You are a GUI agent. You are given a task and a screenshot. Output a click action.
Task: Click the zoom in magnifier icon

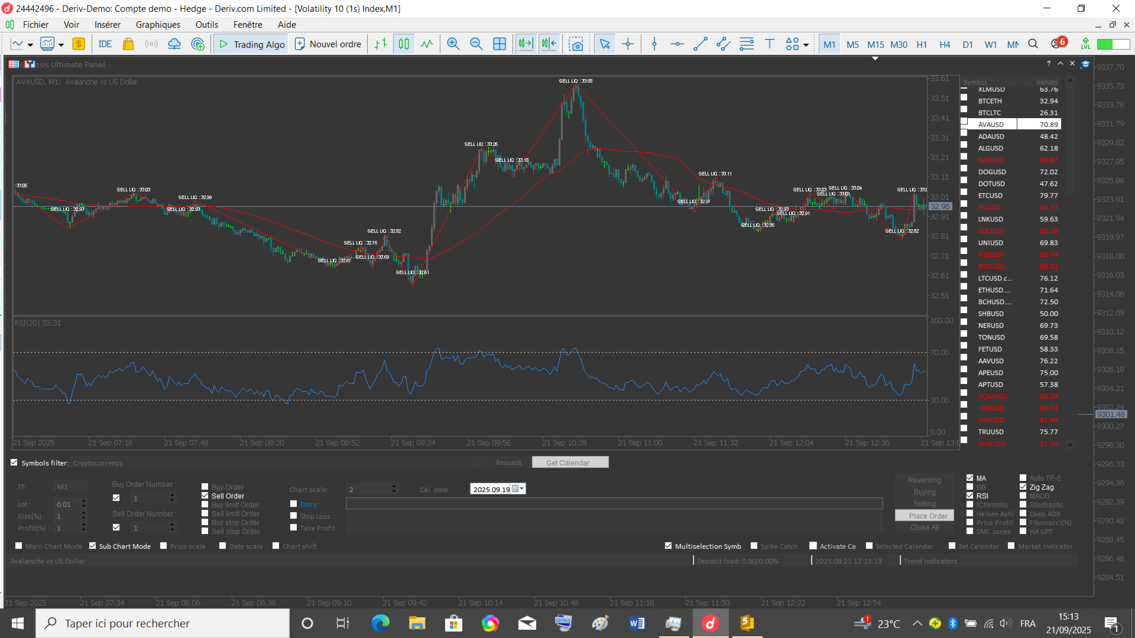[453, 44]
